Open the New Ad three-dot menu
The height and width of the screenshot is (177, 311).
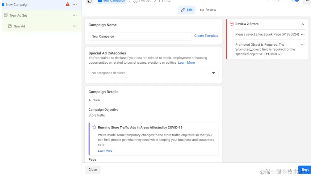(x=75, y=26)
